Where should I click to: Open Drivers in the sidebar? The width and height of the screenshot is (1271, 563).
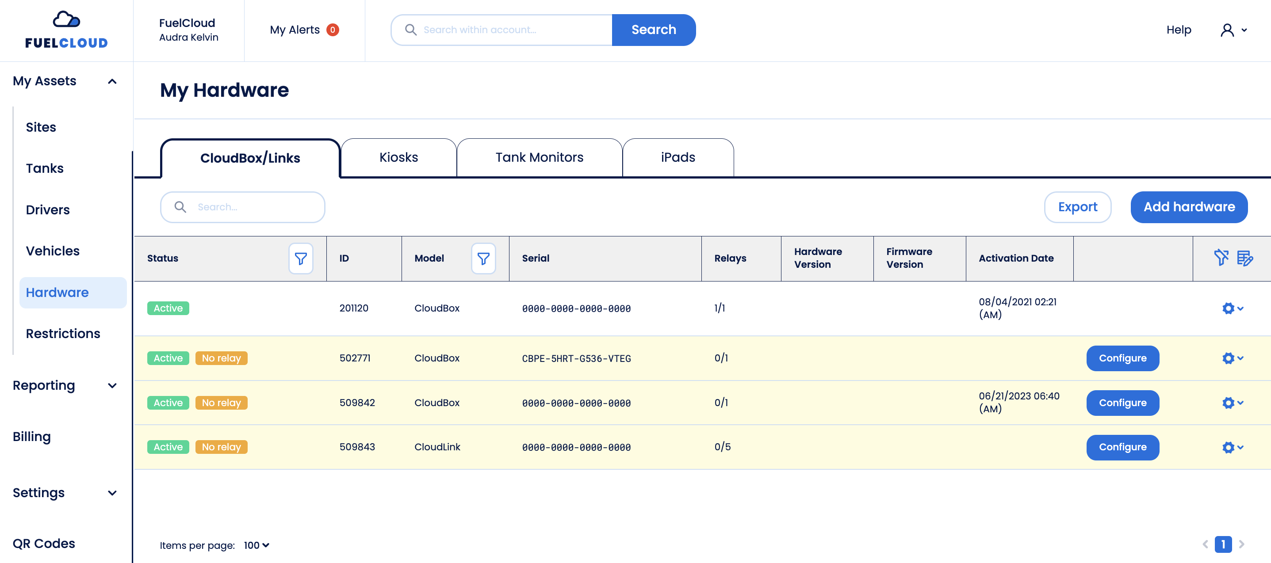point(48,210)
